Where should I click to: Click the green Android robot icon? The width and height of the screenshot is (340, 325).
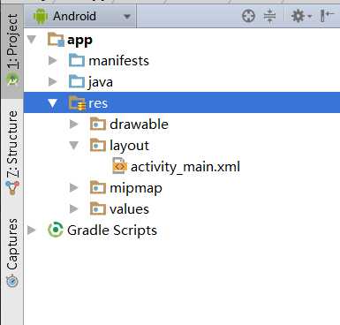[x=41, y=16]
